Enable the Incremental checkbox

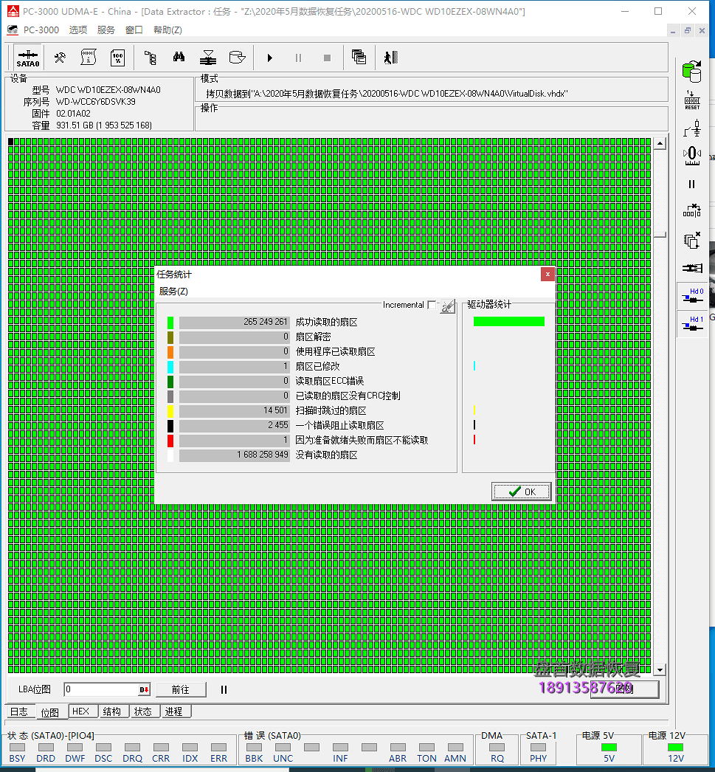pyautogui.click(x=432, y=305)
